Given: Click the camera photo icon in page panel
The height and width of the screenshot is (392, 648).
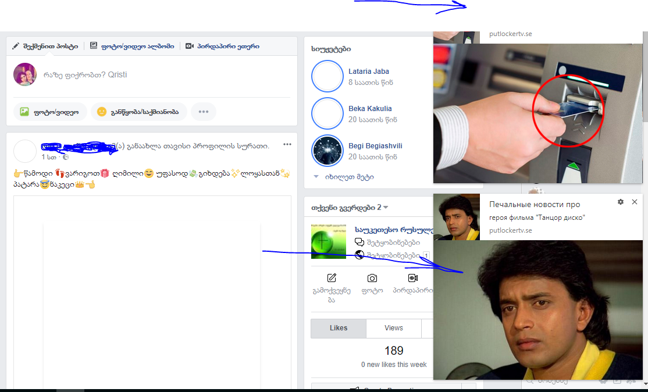Looking at the screenshot, I should pyautogui.click(x=372, y=278).
